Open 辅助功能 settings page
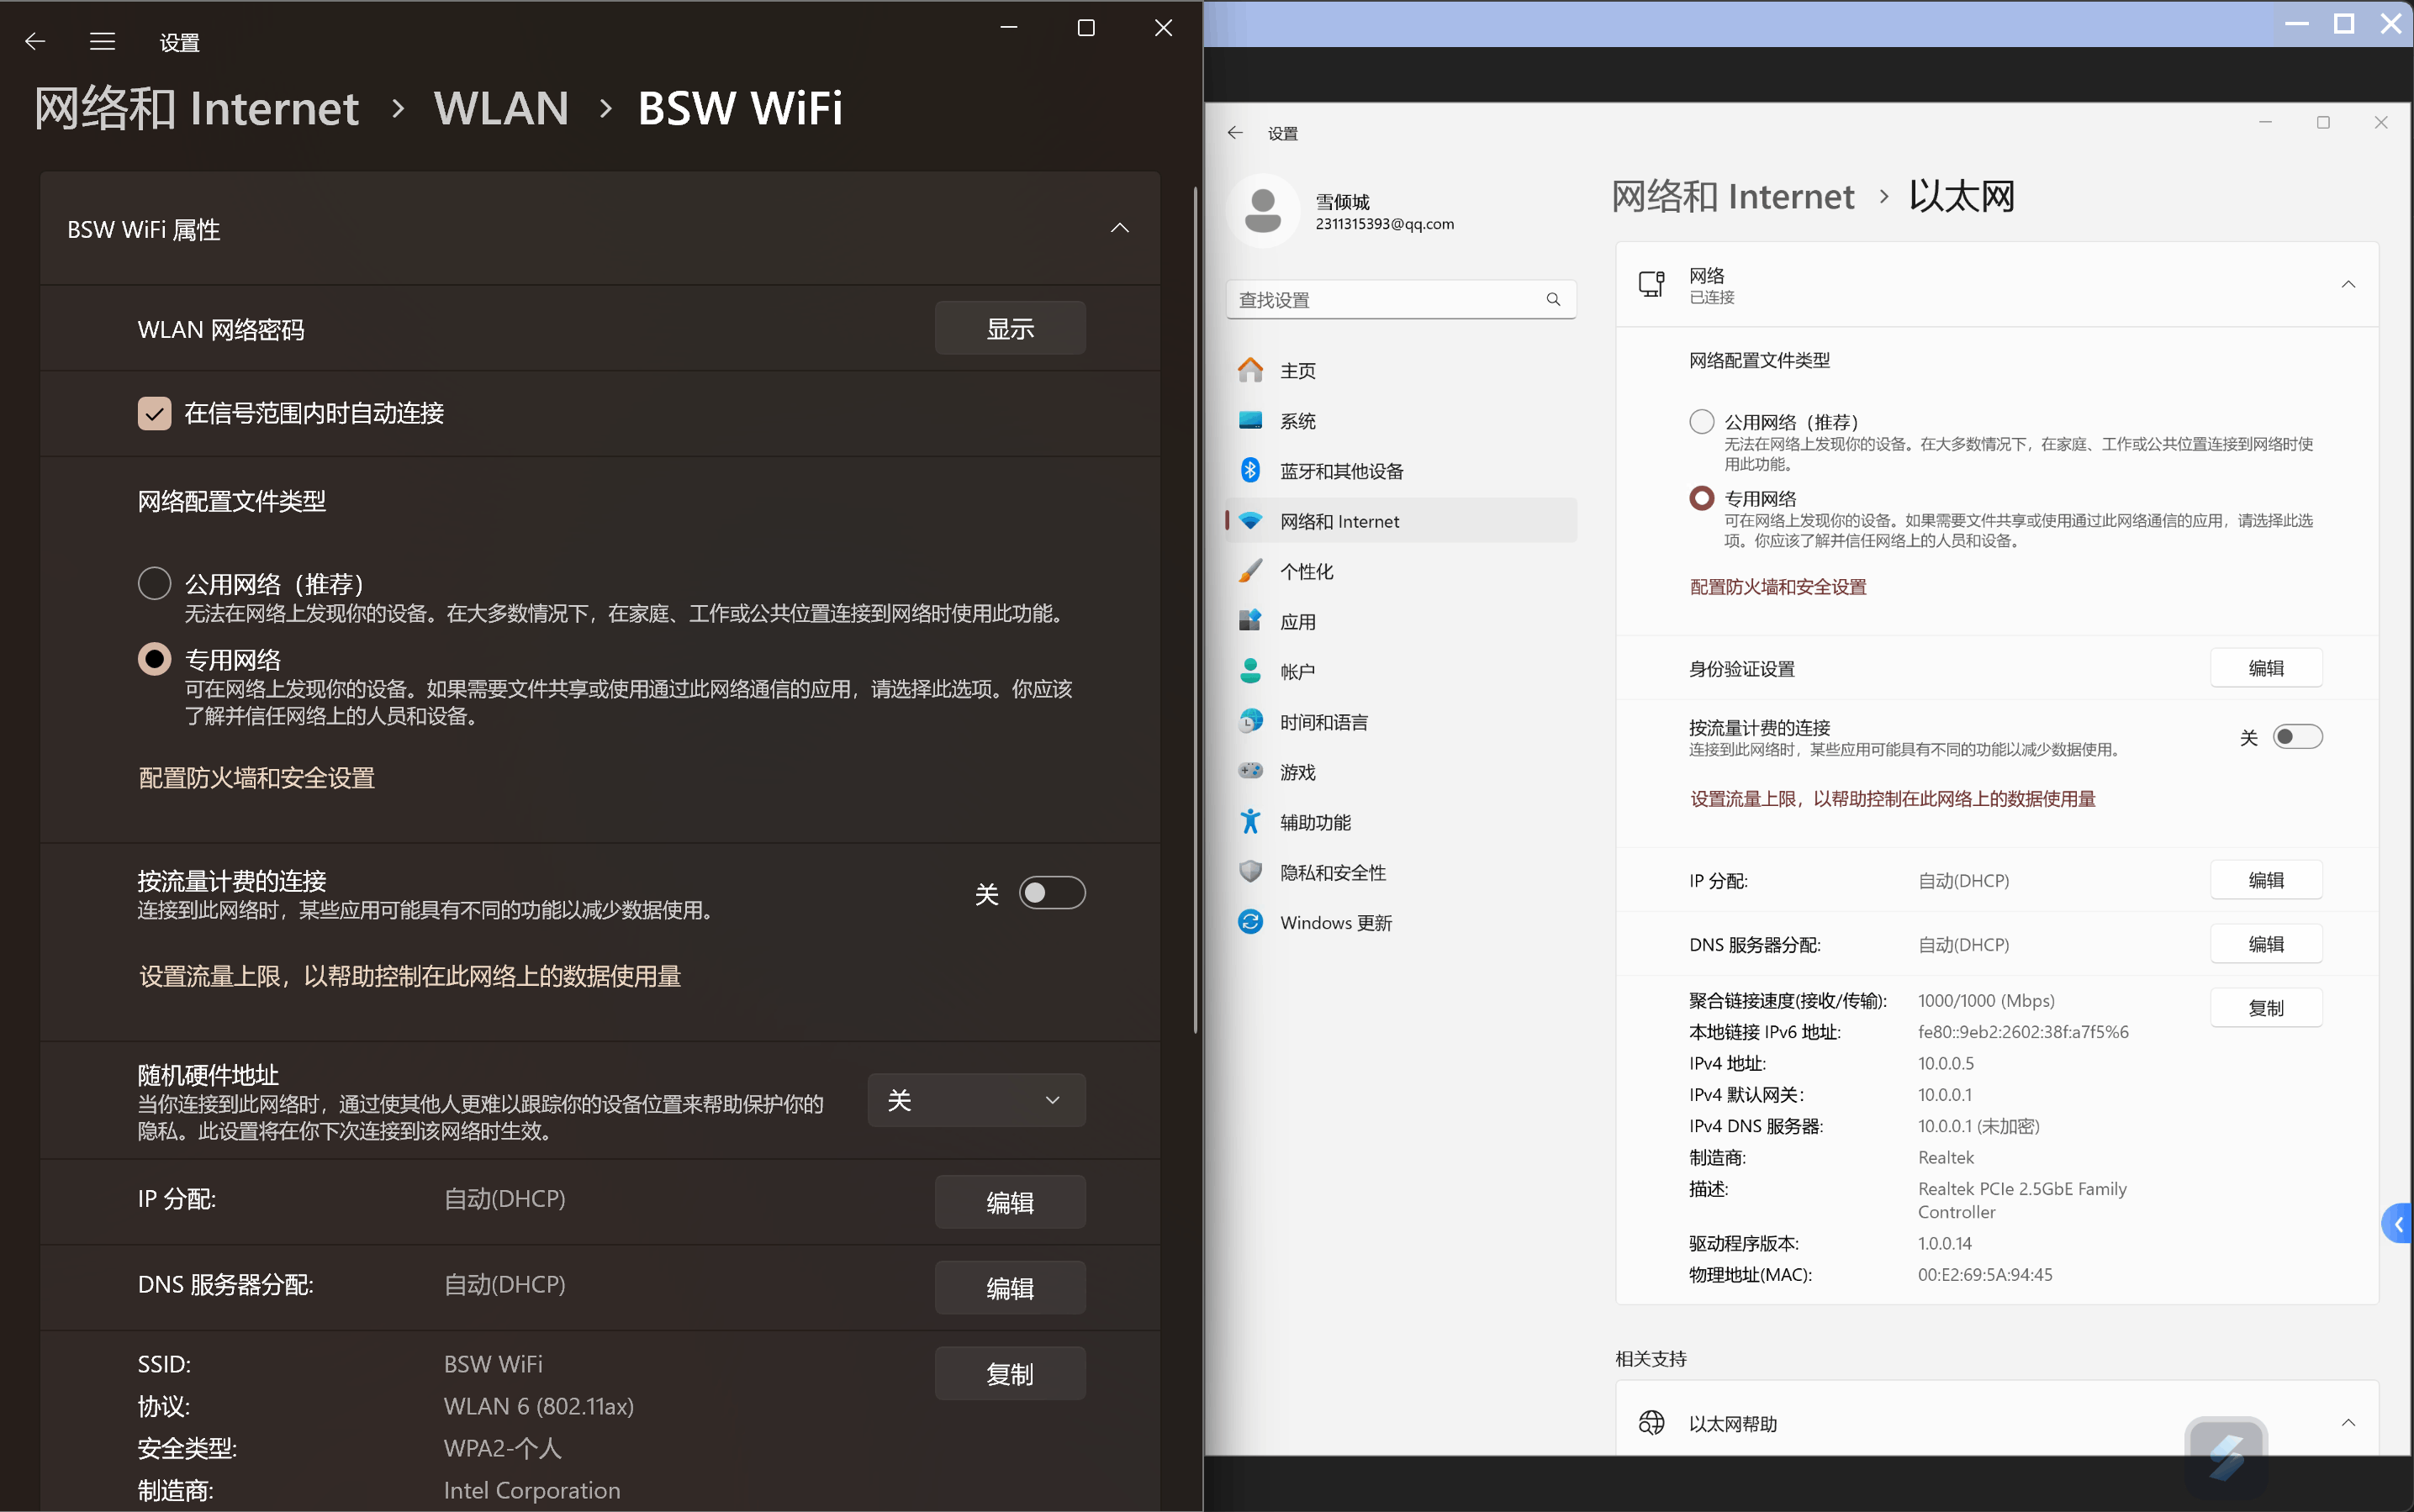2414x1512 pixels. click(x=1314, y=822)
